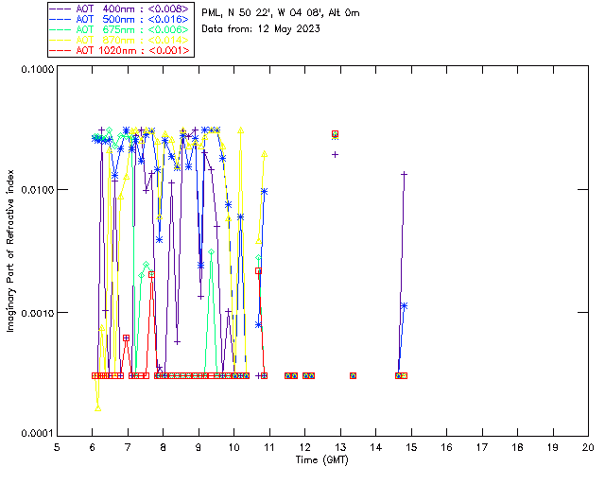Click the red square marker at 0.002 near time 10.7
The width and height of the screenshot is (605, 484).
point(258,271)
